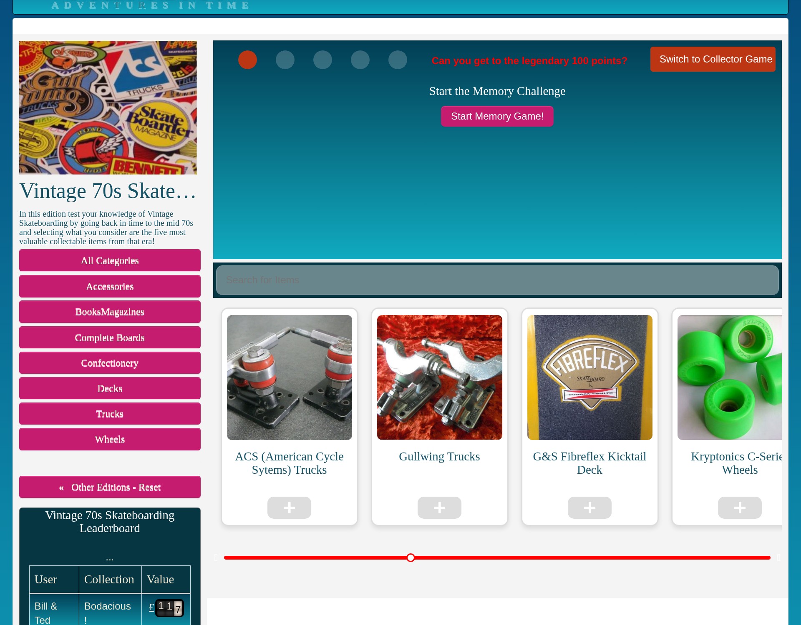Filter by Decks category
This screenshot has width=801, height=625.
point(110,388)
